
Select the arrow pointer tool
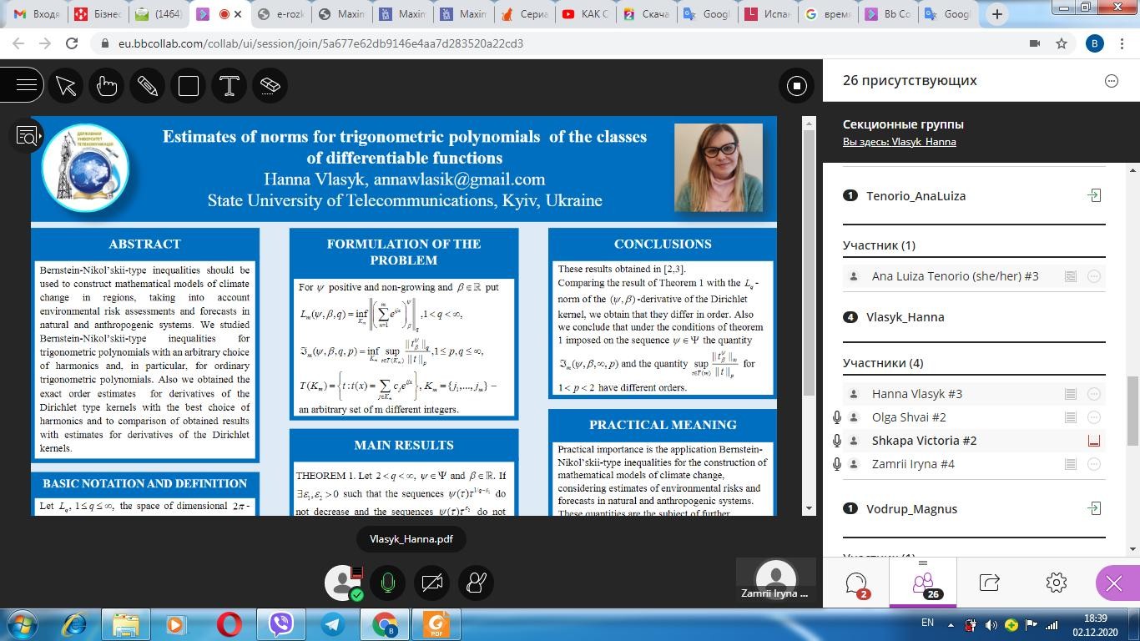click(x=66, y=85)
